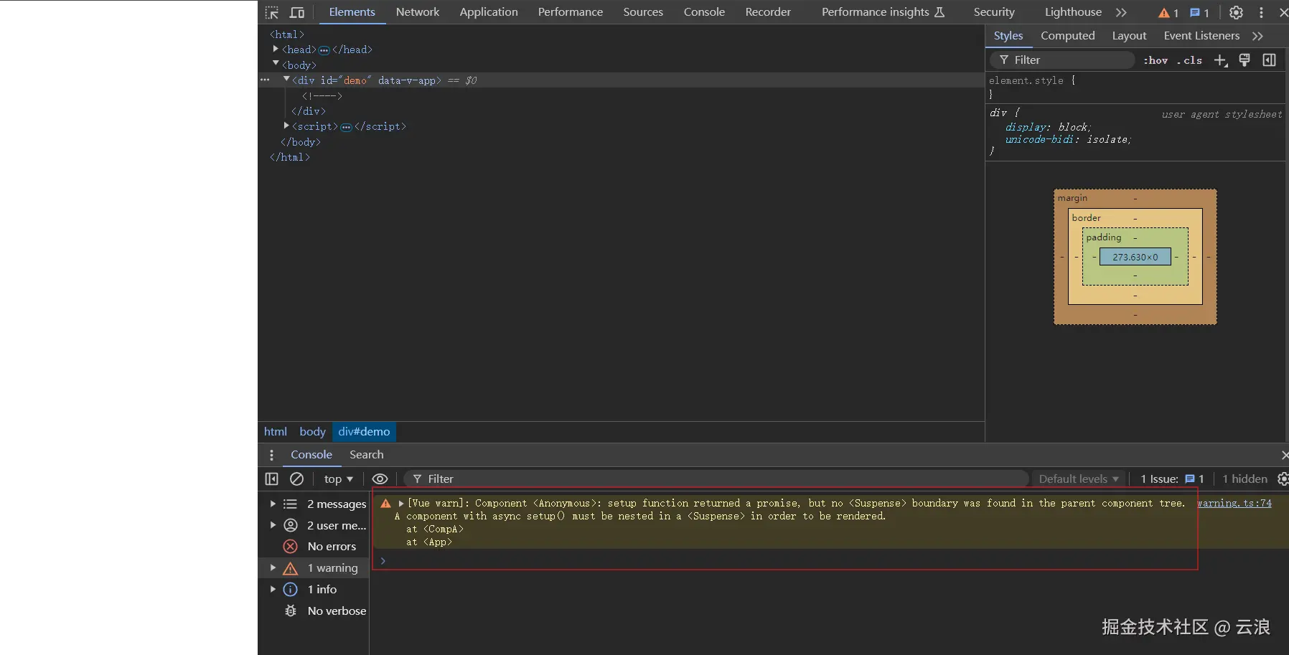Image resolution: width=1289 pixels, height=655 pixels.
Task: Activate the inspect element picker icon
Action: pos(271,12)
